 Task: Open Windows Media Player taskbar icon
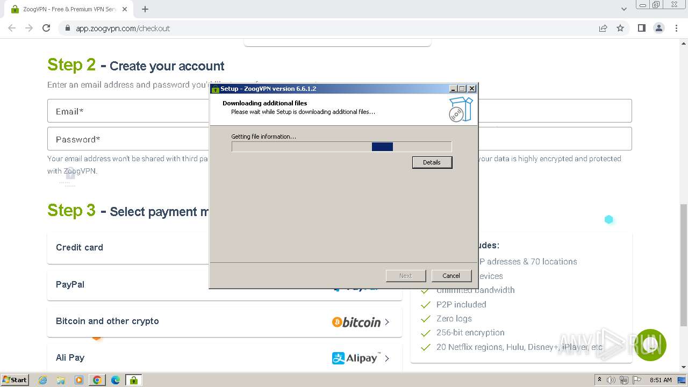[79, 380]
